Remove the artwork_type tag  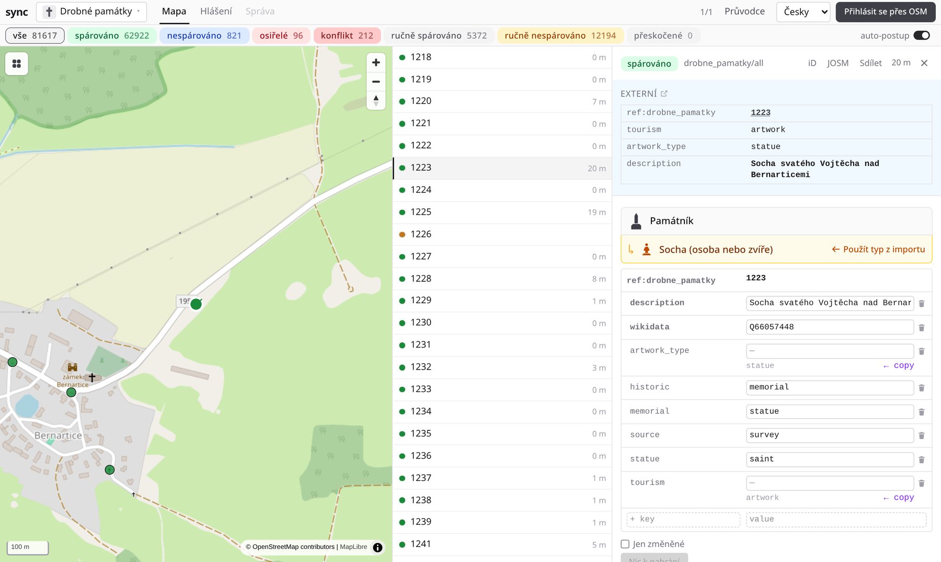click(x=922, y=351)
